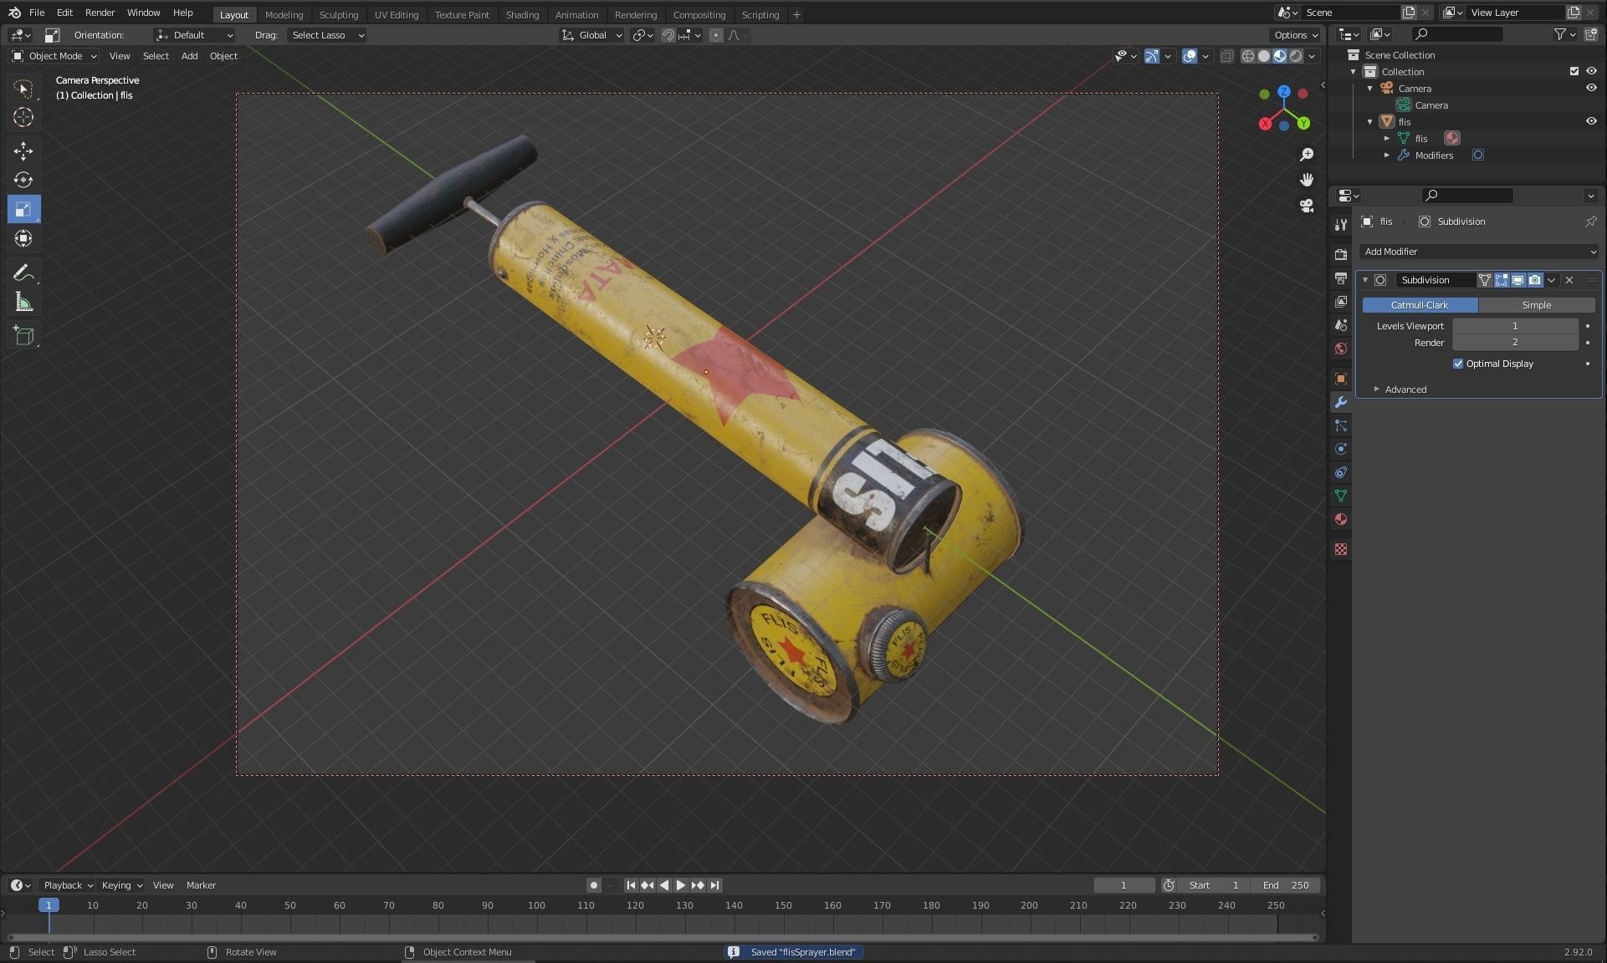Open the Physics properties tab
This screenshot has height=963, width=1607.
tap(1341, 449)
